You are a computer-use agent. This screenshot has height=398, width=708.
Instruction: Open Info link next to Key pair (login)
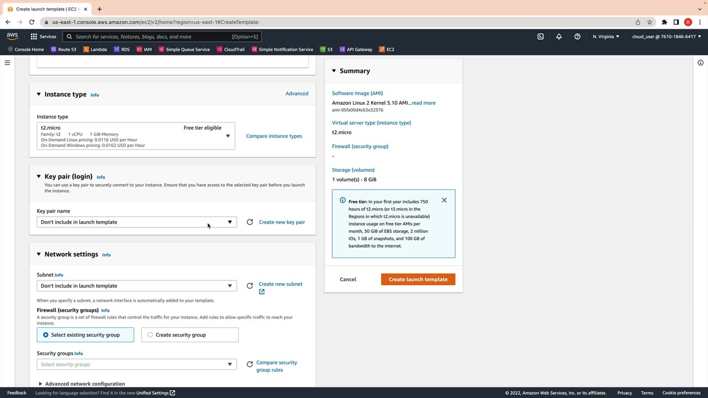101,177
